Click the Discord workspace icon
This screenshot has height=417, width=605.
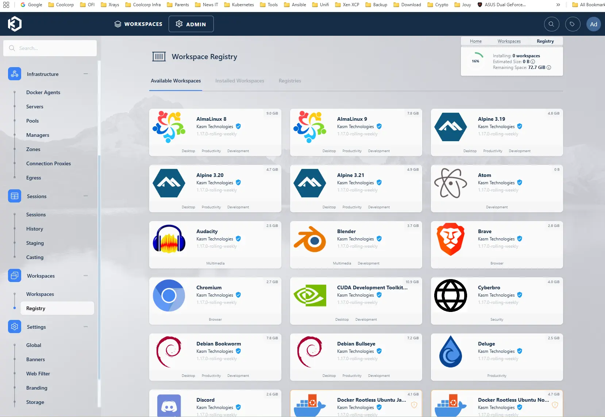(x=169, y=406)
